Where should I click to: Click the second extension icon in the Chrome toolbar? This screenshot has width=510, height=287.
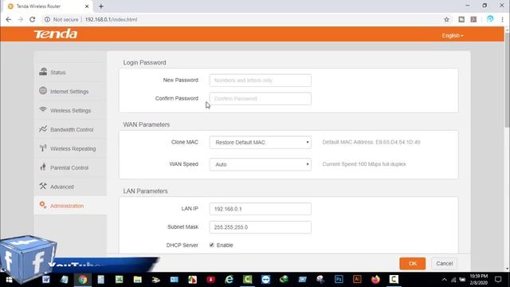(x=473, y=19)
